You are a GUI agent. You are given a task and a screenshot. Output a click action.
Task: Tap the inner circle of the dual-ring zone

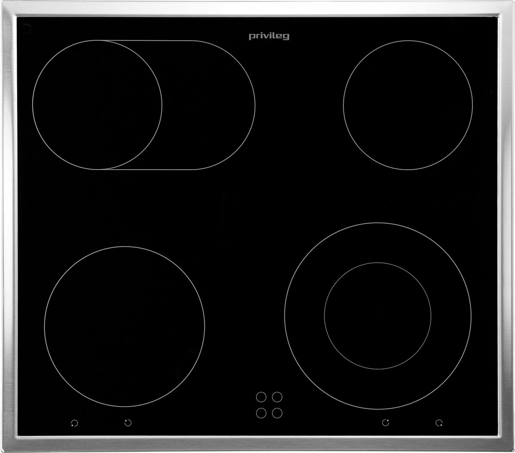(x=378, y=316)
